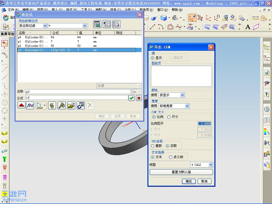The image size is (272, 204).
Task: Click the large letter A text tool
Action: [248, 27]
